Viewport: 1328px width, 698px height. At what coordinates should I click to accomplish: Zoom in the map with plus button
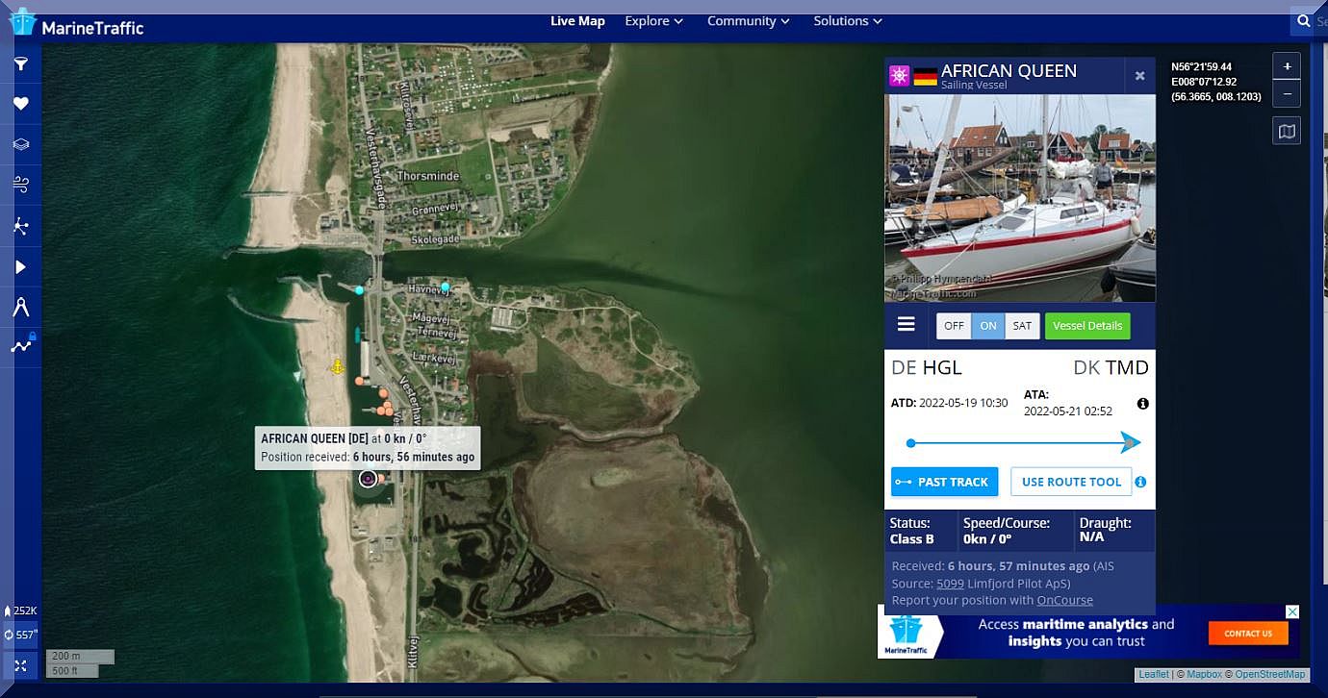pos(1287,66)
